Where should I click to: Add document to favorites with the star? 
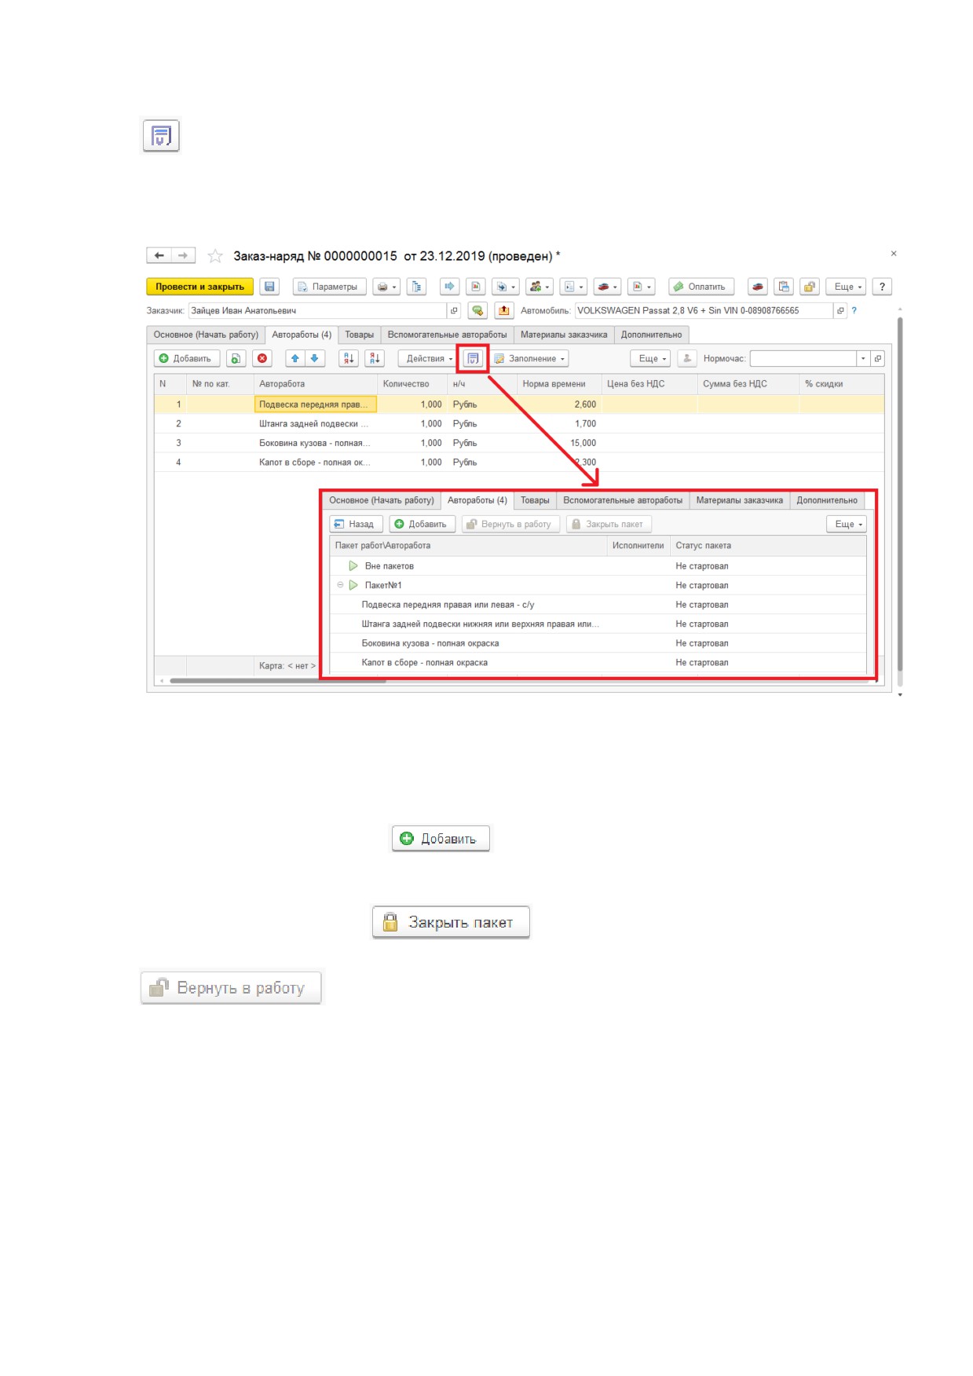tap(215, 256)
